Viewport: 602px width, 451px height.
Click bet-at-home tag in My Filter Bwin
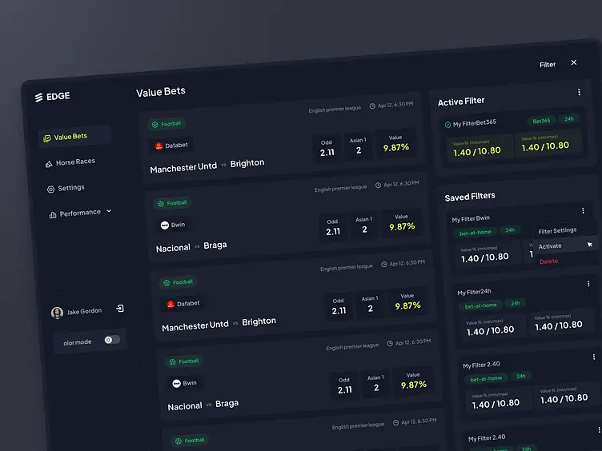475,233
